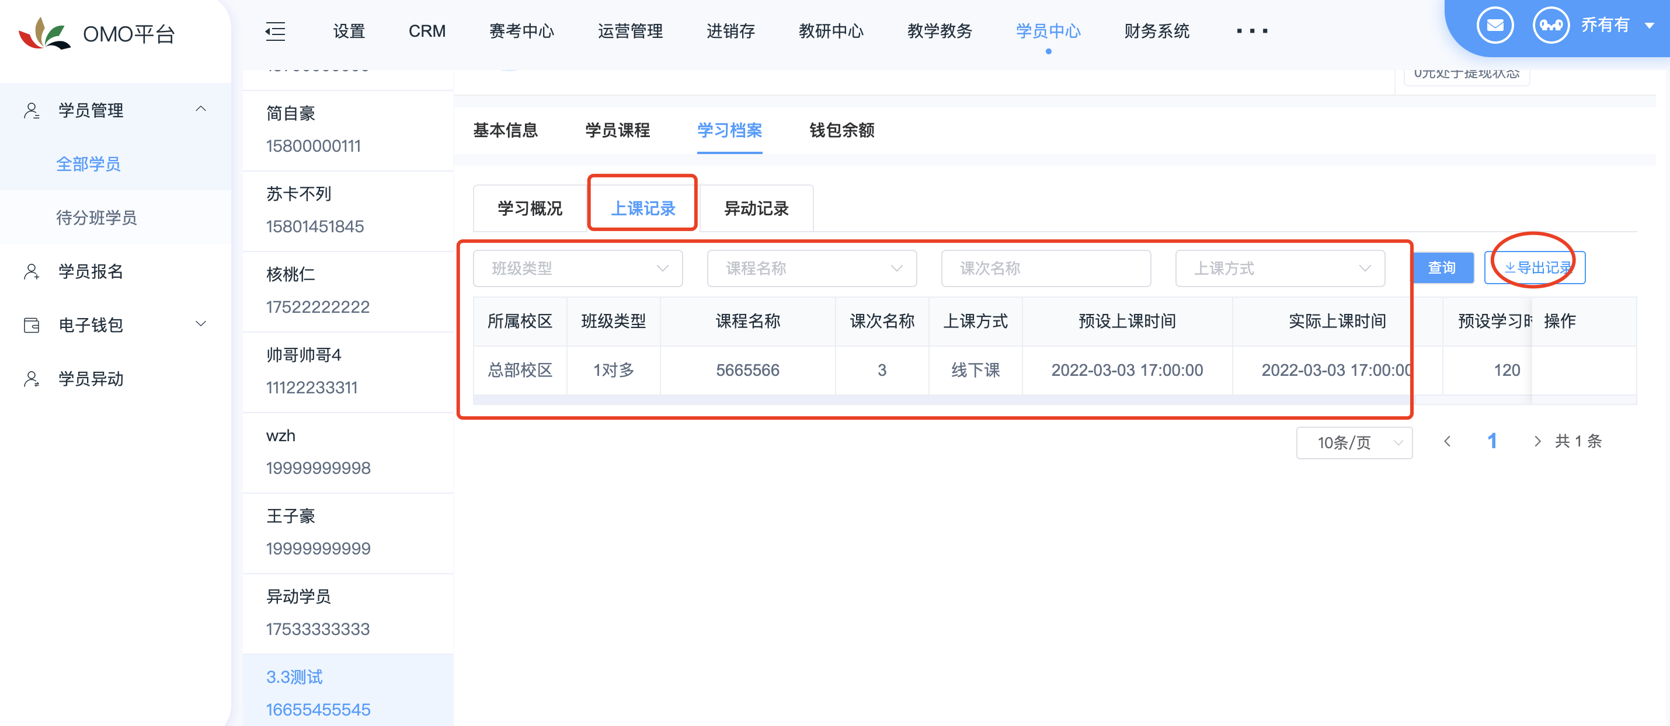The width and height of the screenshot is (1670, 726).
Task: Click the table horizontal scrollbar
Action: coord(1002,400)
